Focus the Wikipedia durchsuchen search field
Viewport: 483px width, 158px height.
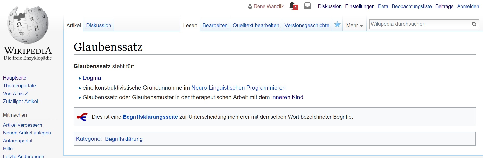tap(420, 24)
